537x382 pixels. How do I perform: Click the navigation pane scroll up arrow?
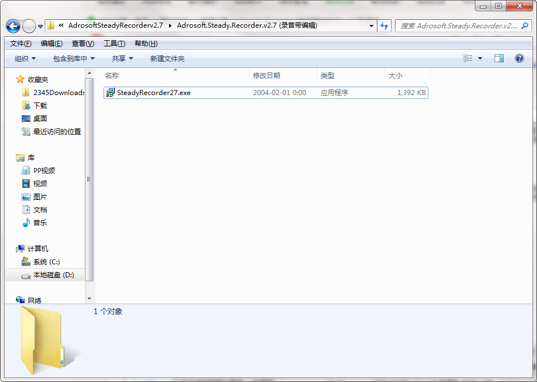89,74
